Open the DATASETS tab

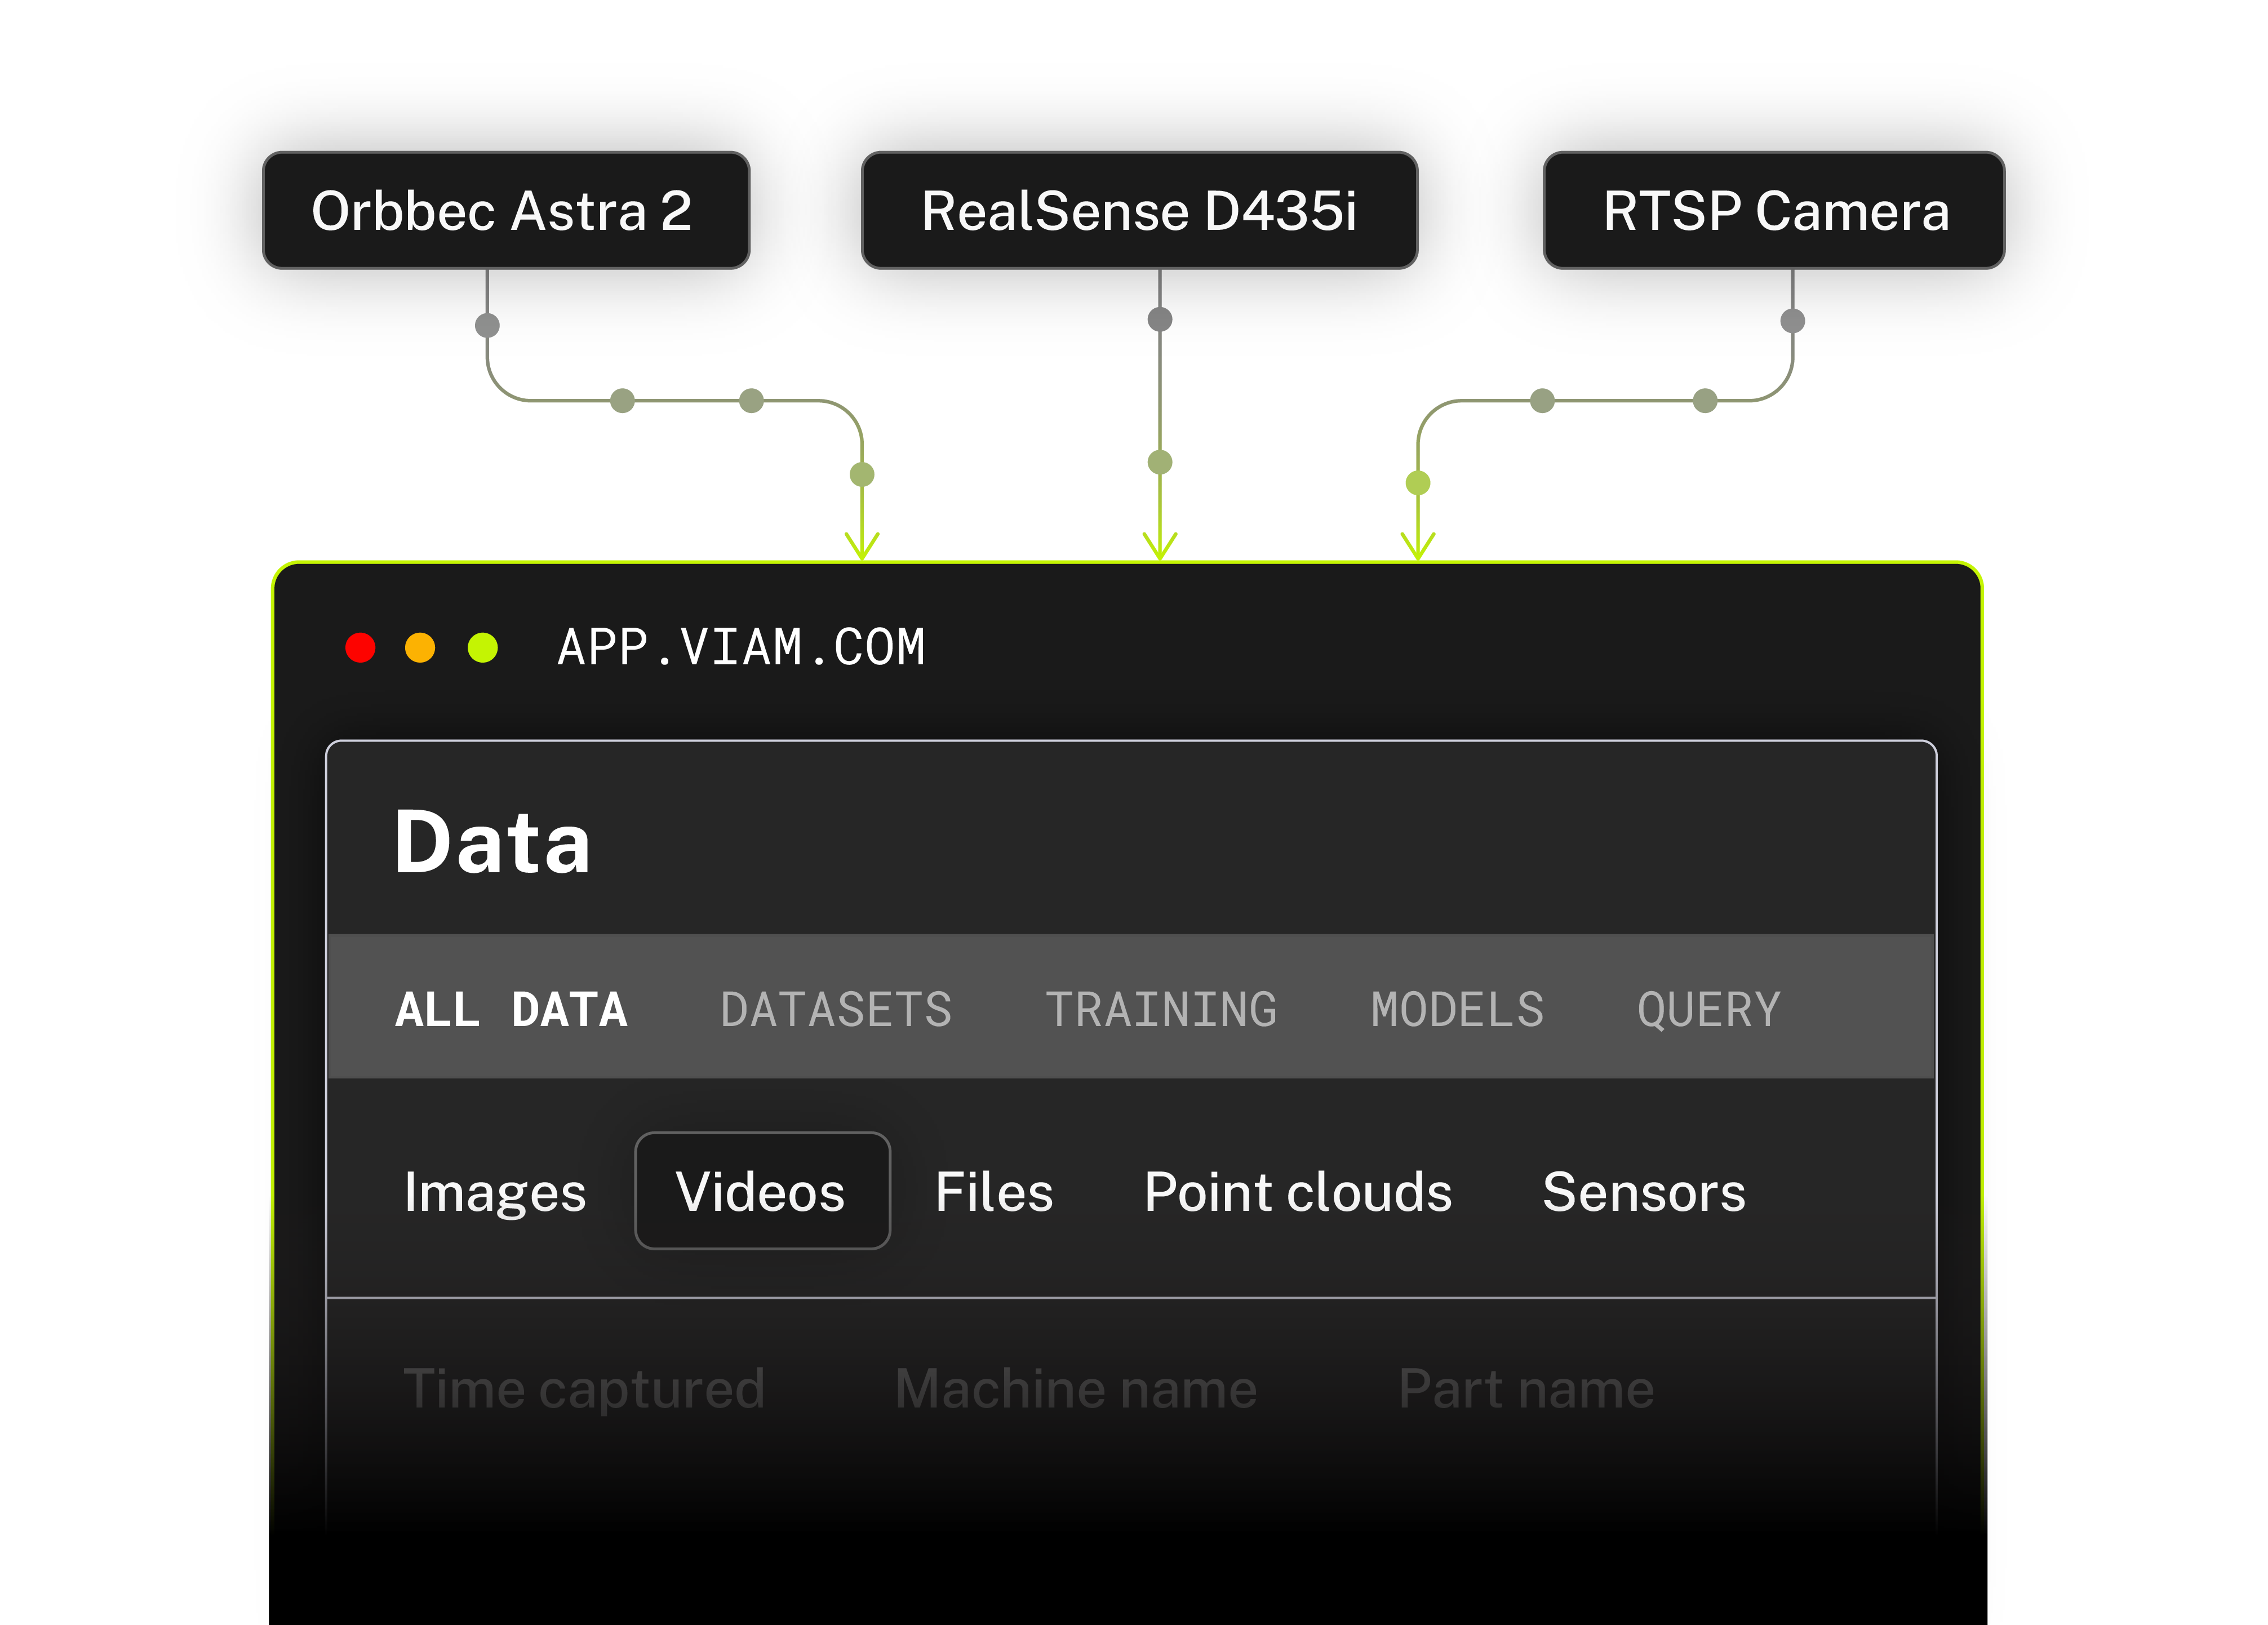[836, 1009]
